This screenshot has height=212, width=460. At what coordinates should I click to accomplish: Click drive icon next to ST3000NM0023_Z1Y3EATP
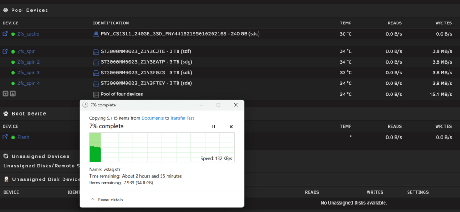96,62
